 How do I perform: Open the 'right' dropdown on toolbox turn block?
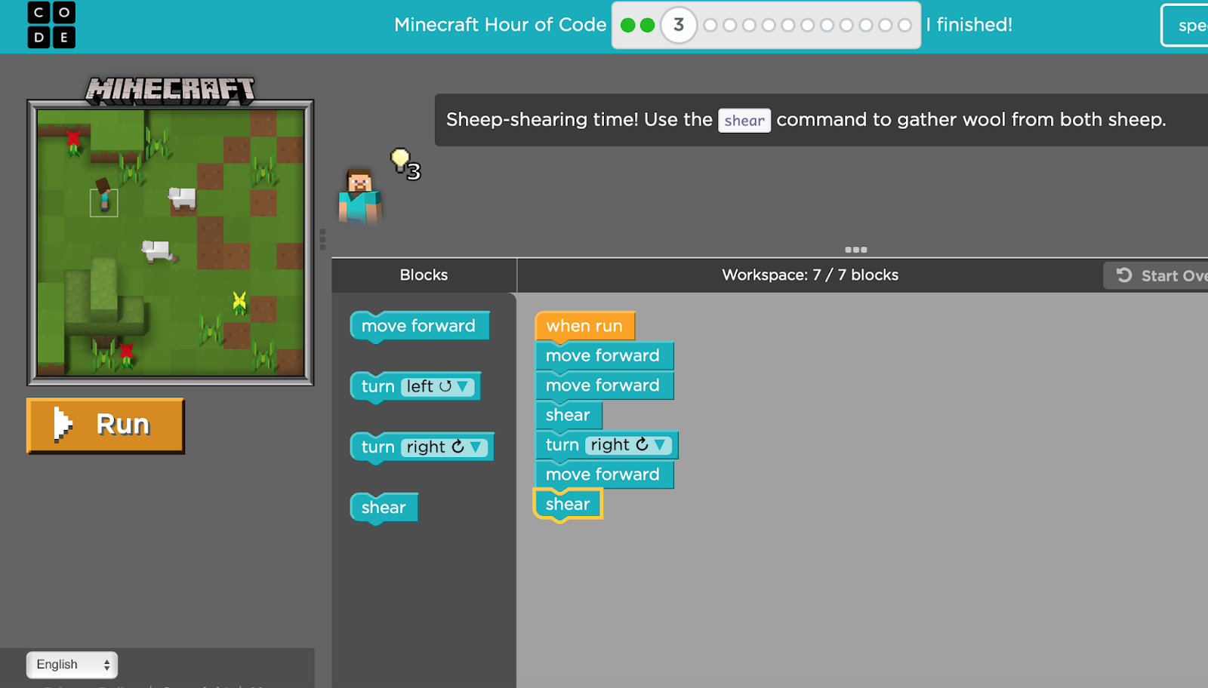(445, 447)
